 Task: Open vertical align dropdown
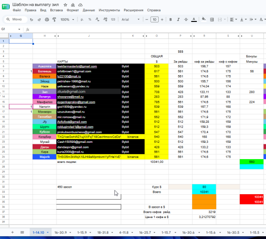(243, 20)
